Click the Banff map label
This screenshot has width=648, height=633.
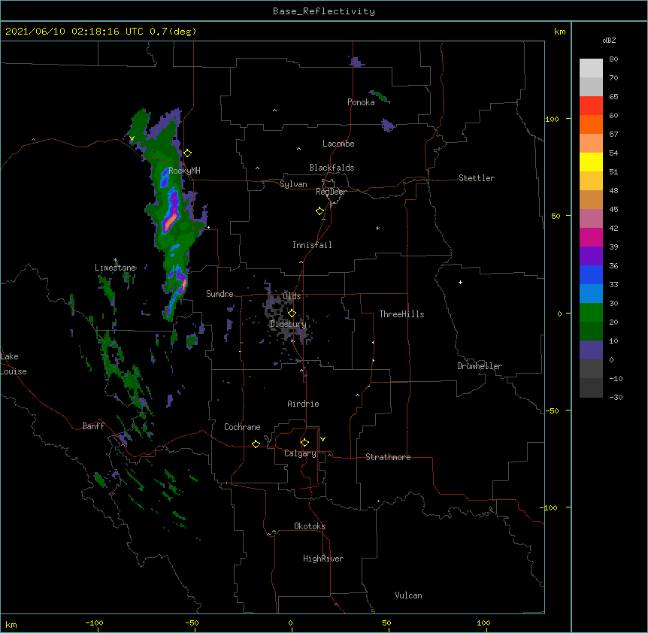click(x=93, y=426)
